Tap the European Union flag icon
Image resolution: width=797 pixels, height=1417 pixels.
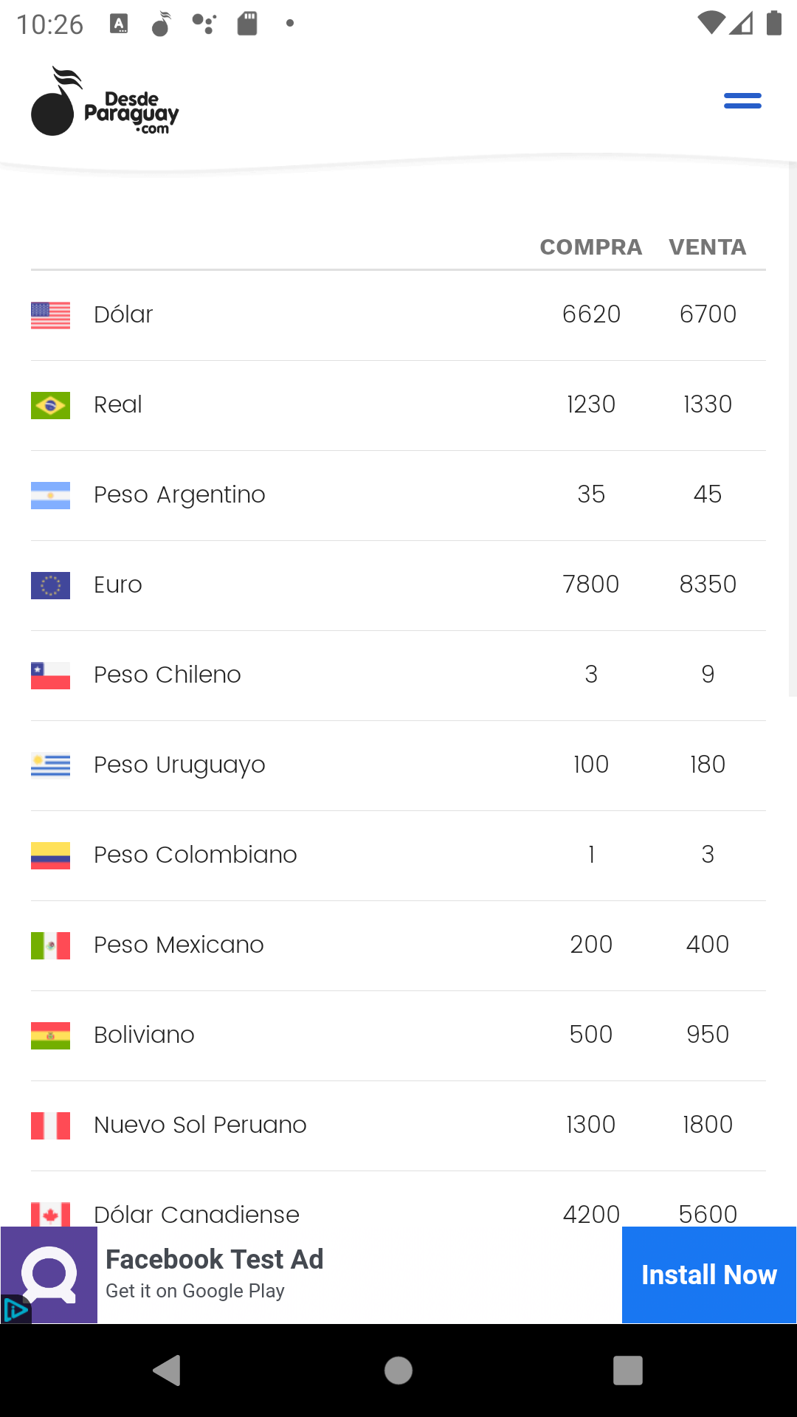click(50, 585)
